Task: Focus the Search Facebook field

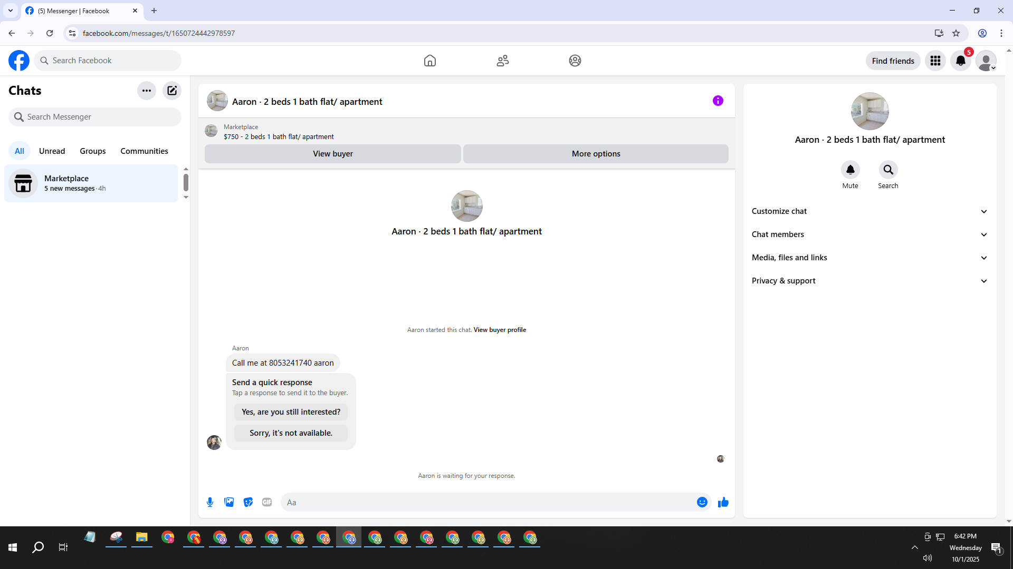Action: point(108,61)
